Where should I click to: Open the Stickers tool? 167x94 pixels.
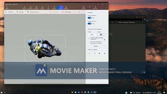(42, 8)
